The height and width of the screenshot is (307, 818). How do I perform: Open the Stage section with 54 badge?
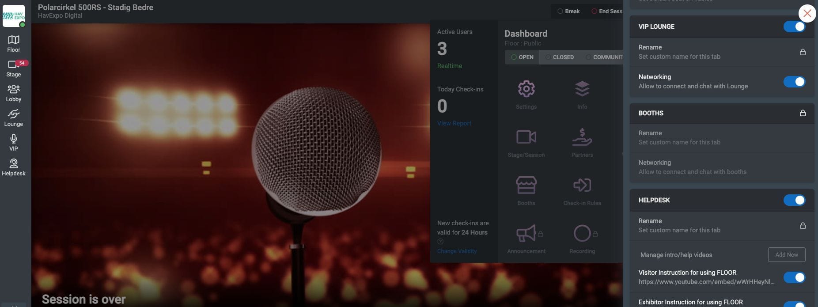click(14, 69)
